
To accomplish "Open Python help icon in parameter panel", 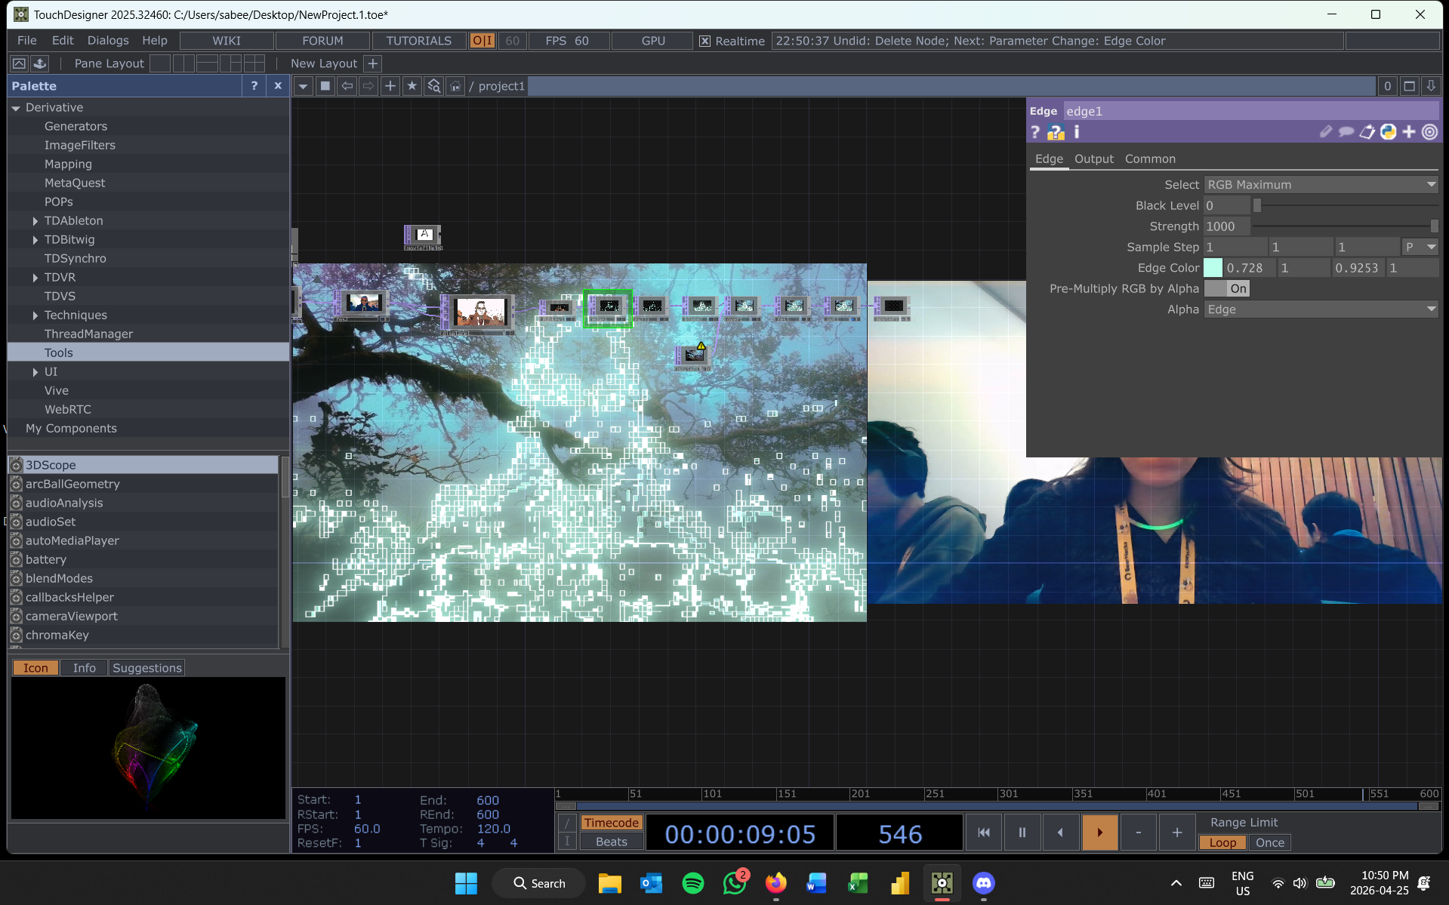I will pos(1056,132).
